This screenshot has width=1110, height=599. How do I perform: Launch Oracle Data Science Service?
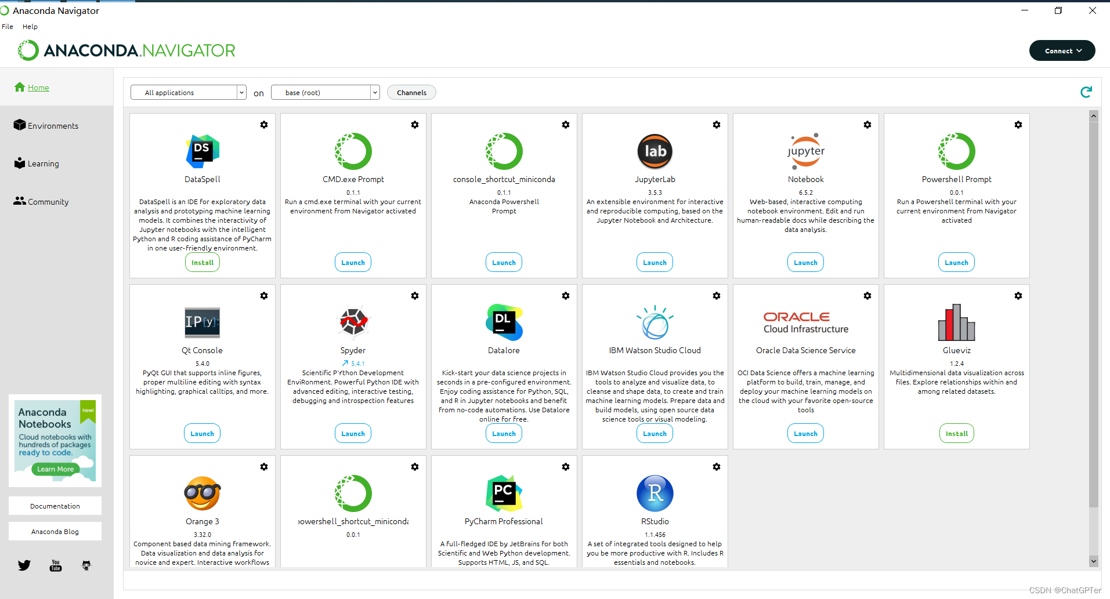(x=806, y=434)
